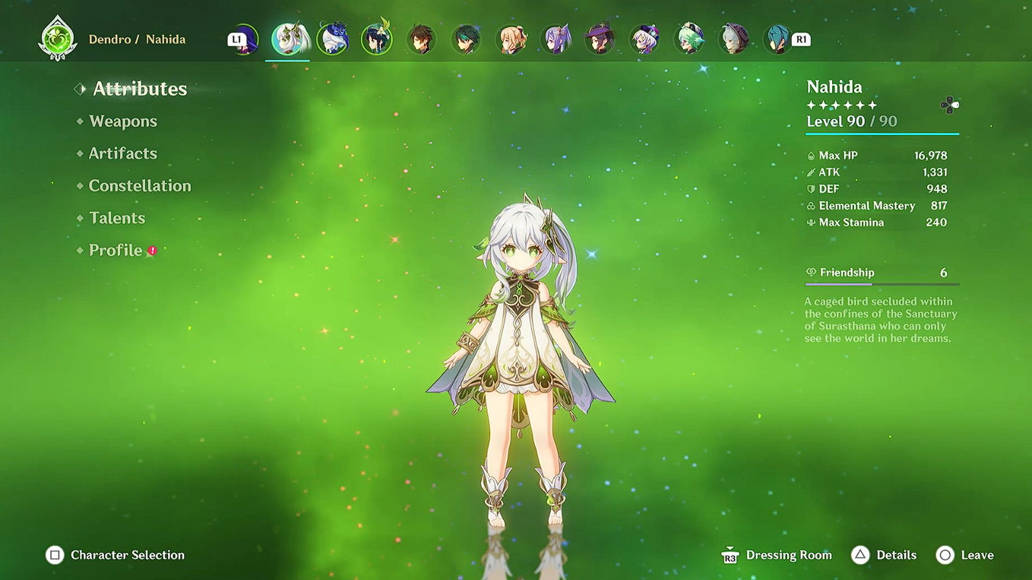Click the Friendship level value '6'
Screen dimensions: 1032x580
(943, 273)
